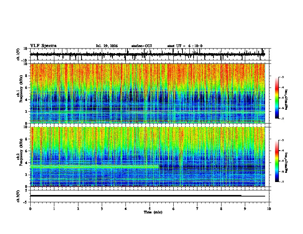Click the ch.1 voltage waveform trace

[147, 54]
